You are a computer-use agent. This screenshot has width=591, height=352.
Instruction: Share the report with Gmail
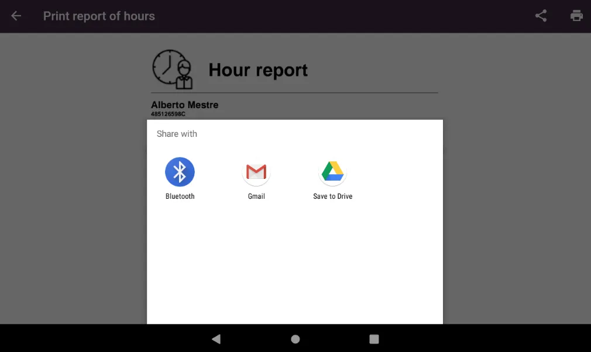coord(256,179)
